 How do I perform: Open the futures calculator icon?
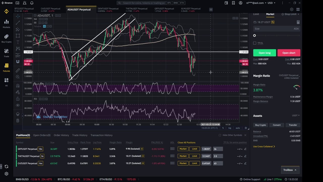pos(298,22)
